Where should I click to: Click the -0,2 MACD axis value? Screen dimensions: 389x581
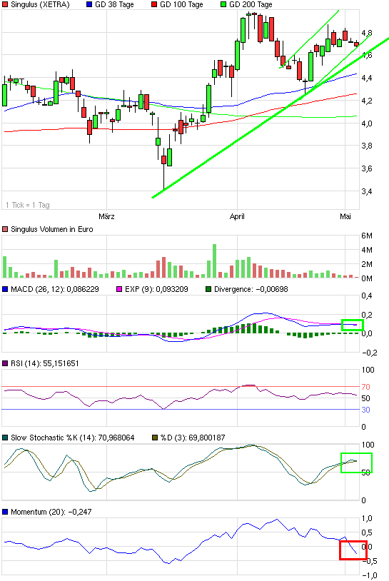[x=369, y=353]
